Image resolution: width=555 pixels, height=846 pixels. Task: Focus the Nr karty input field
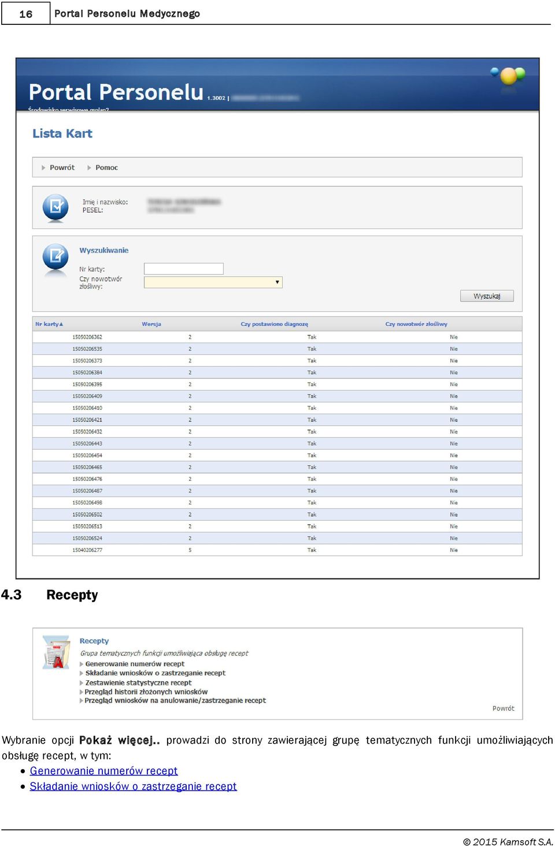click(x=183, y=269)
